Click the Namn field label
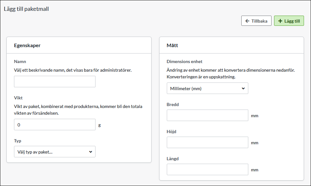311x186 pixels. [20, 61]
